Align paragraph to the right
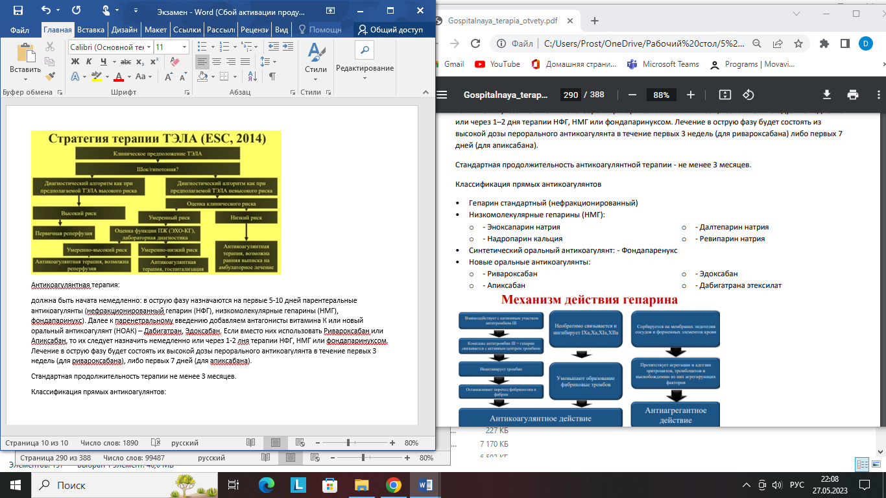Image resolution: width=886 pixels, height=498 pixels. (230, 62)
